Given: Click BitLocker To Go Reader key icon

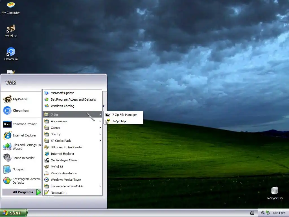Looking at the screenshot, I should [47, 147].
